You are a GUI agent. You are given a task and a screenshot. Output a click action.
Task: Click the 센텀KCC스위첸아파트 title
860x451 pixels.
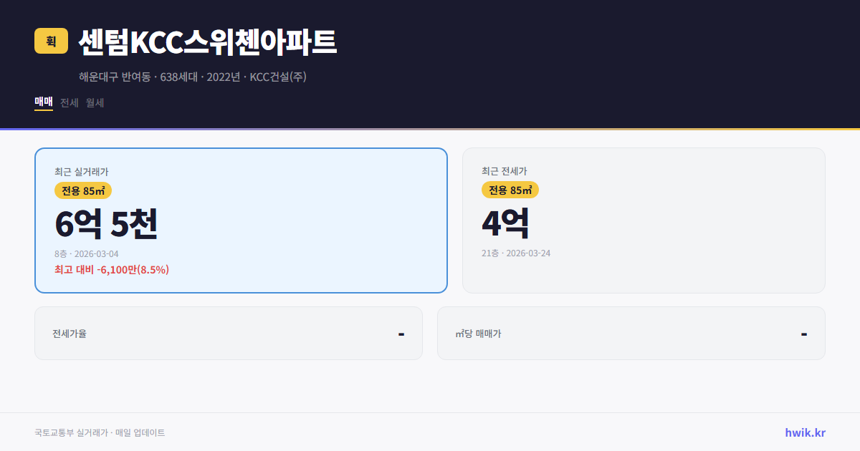pos(207,42)
